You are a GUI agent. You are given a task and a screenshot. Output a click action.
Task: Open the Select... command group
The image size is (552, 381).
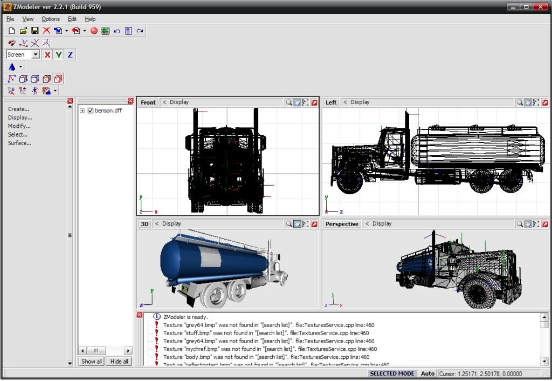[18, 134]
